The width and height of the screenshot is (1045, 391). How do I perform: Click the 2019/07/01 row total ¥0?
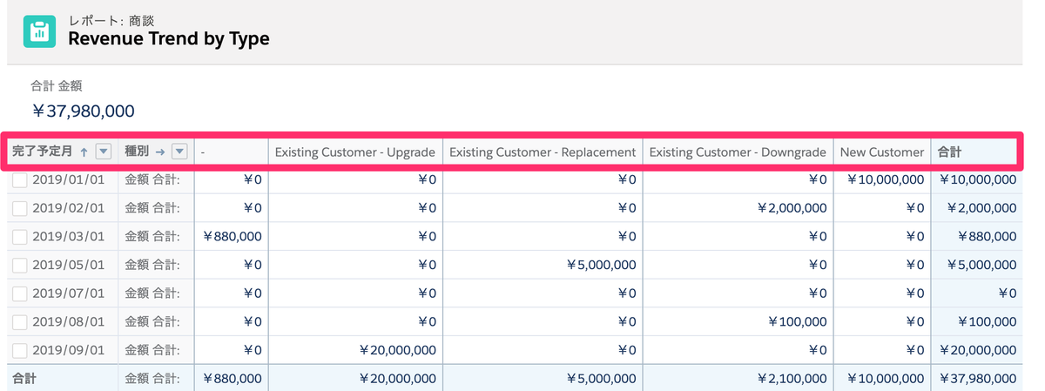tap(1007, 294)
